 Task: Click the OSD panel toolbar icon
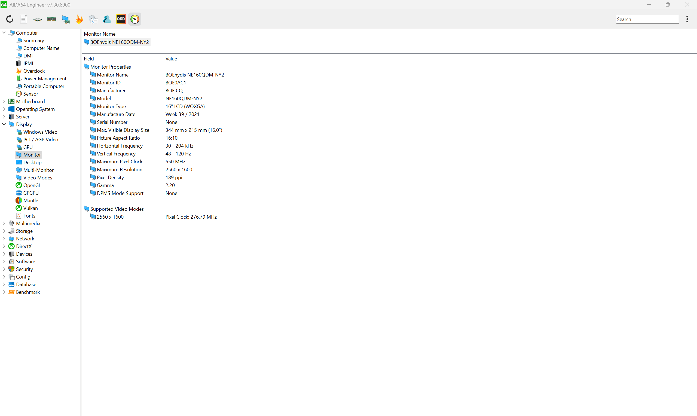(121, 19)
